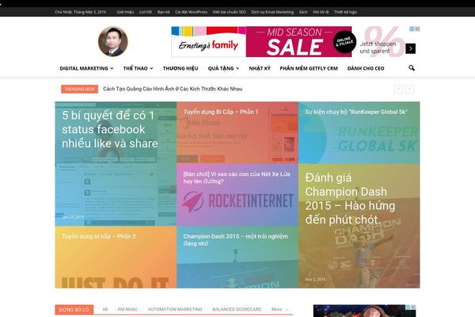Close the sidebar advertisement at bottom right
Screen dimensions: 475x317
pos(413,307)
